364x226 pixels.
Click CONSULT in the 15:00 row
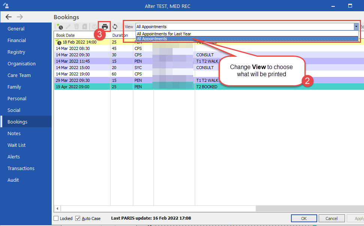(x=205, y=68)
